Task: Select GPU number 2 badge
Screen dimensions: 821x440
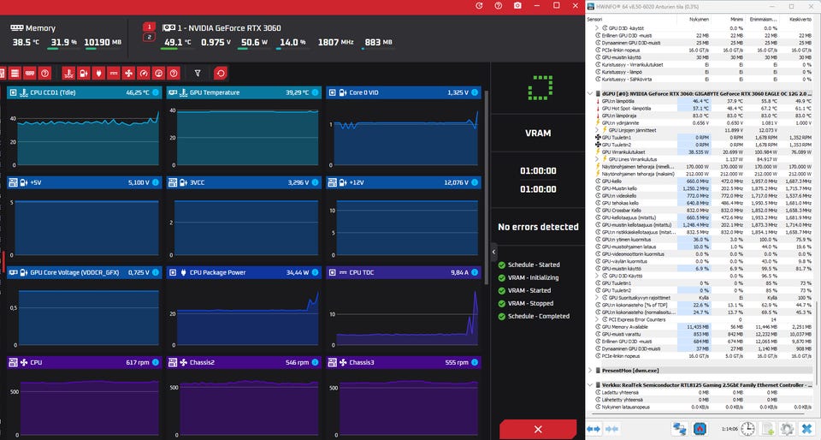Action: [x=149, y=37]
